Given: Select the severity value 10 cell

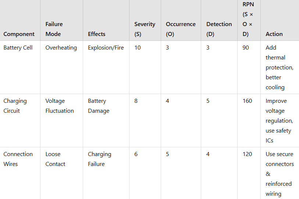Looking at the screenshot, I should click(x=138, y=48).
